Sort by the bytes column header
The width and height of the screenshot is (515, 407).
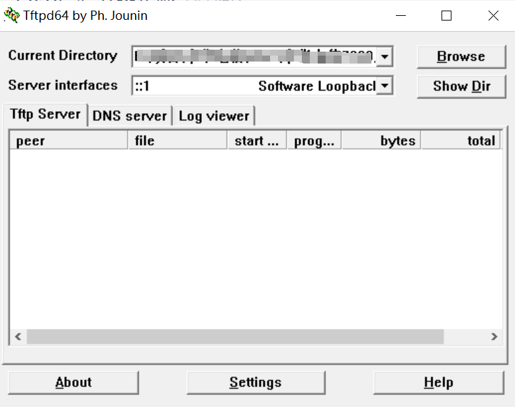[381, 140]
